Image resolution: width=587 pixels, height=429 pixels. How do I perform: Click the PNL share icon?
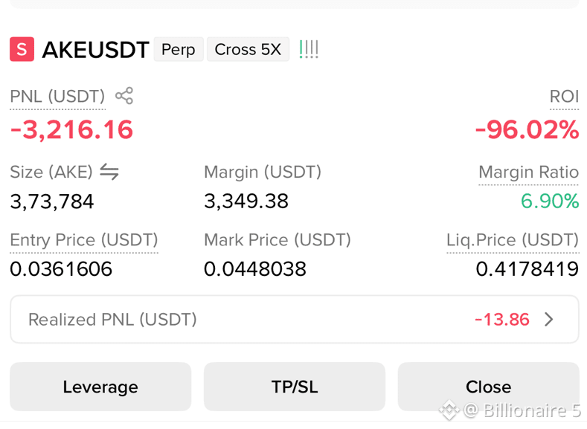click(x=124, y=96)
